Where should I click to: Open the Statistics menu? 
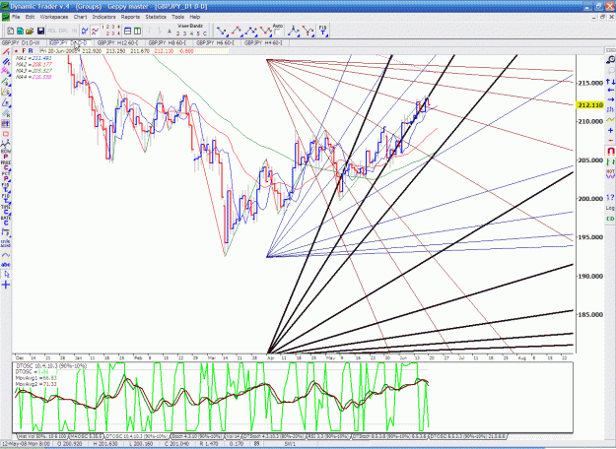point(156,17)
